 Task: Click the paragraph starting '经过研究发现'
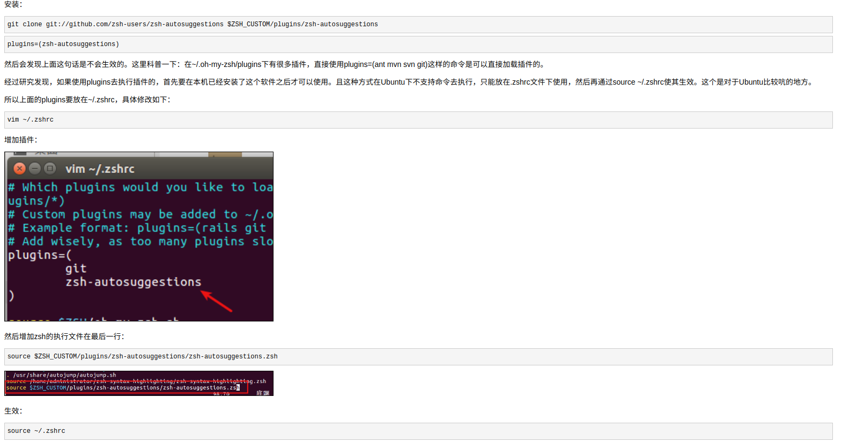[410, 82]
